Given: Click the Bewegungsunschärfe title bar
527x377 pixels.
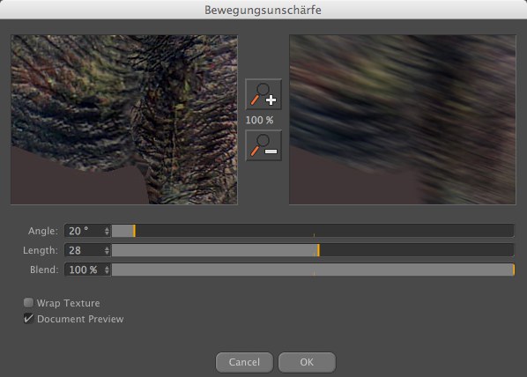Looking at the screenshot, I should pos(263,10).
